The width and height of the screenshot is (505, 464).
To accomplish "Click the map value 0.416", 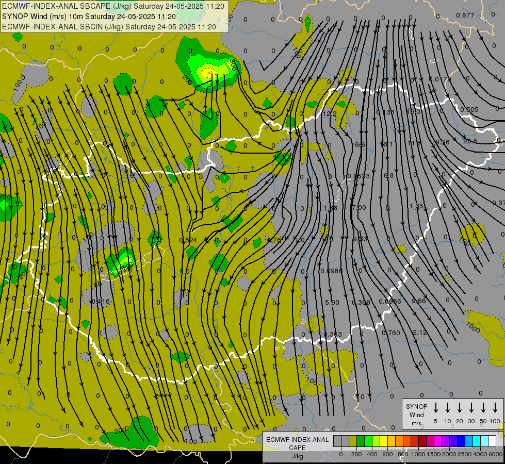I will (x=101, y=302).
